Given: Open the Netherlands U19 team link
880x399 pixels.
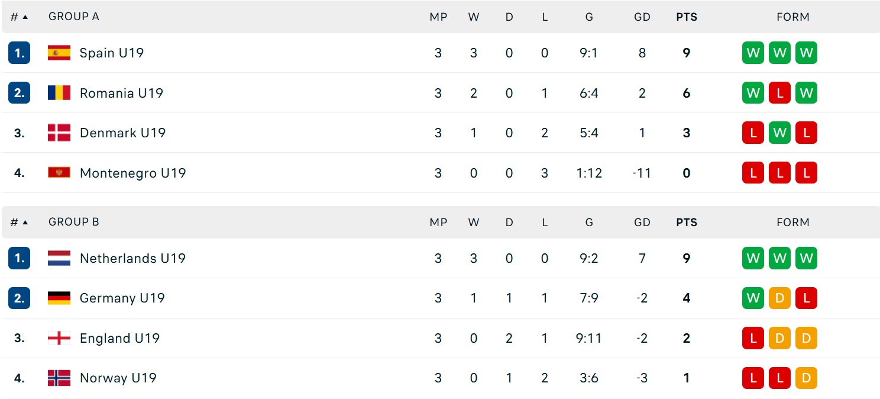Looking at the screenshot, I should point(132,258).
